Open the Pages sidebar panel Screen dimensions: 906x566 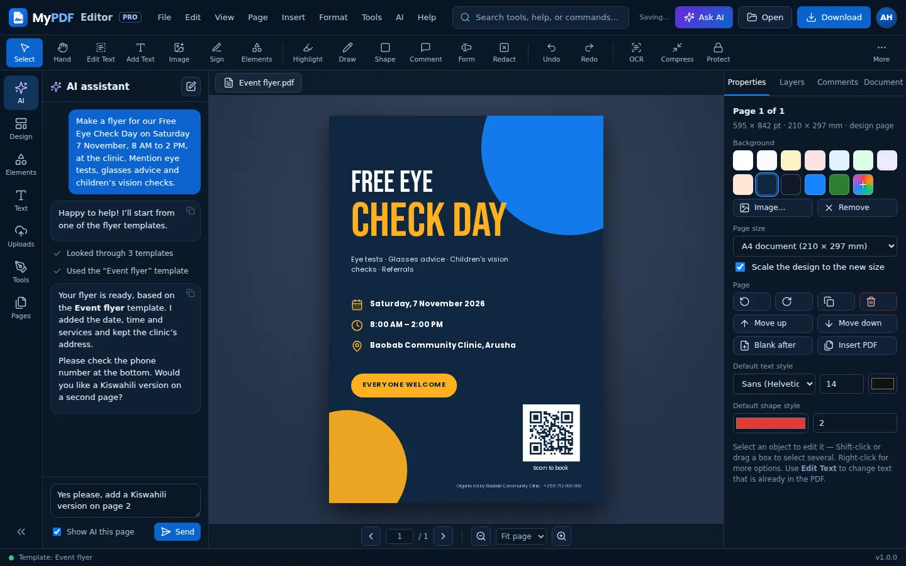21,308
